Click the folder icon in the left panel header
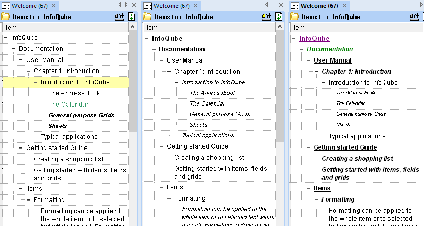This screenshot has width=424, height=226. pyautogui.click(x=5, y=17)
